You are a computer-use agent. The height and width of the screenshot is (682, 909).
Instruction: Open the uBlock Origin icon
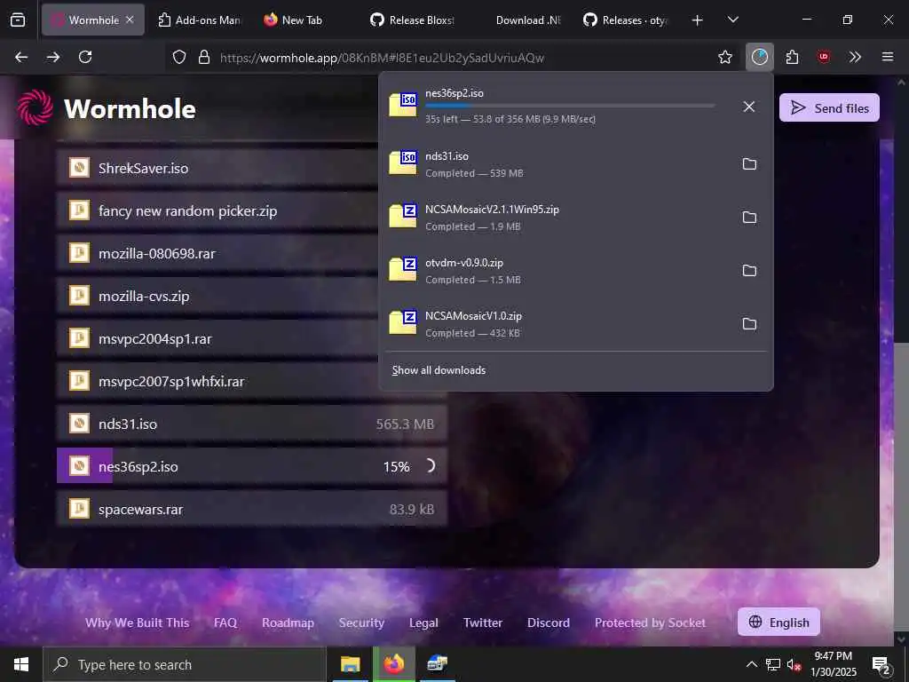pos(824,57)
